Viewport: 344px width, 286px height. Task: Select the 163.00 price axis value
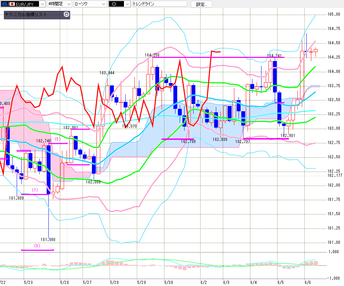pos(334,128)
